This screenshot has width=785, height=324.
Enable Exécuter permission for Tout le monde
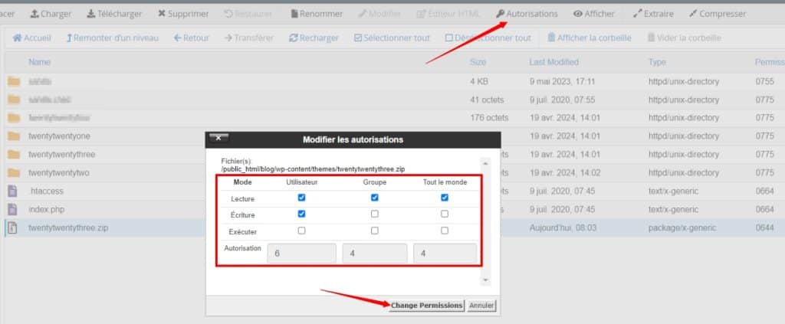[x=445, y=231]
